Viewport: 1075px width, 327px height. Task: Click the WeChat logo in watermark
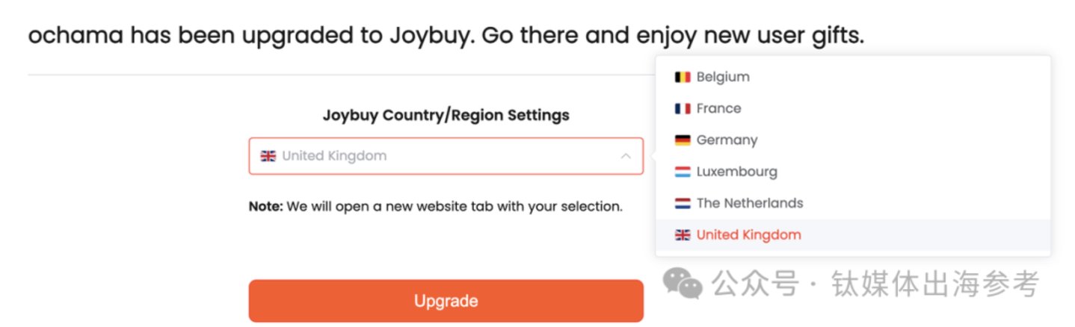(683, 284)
